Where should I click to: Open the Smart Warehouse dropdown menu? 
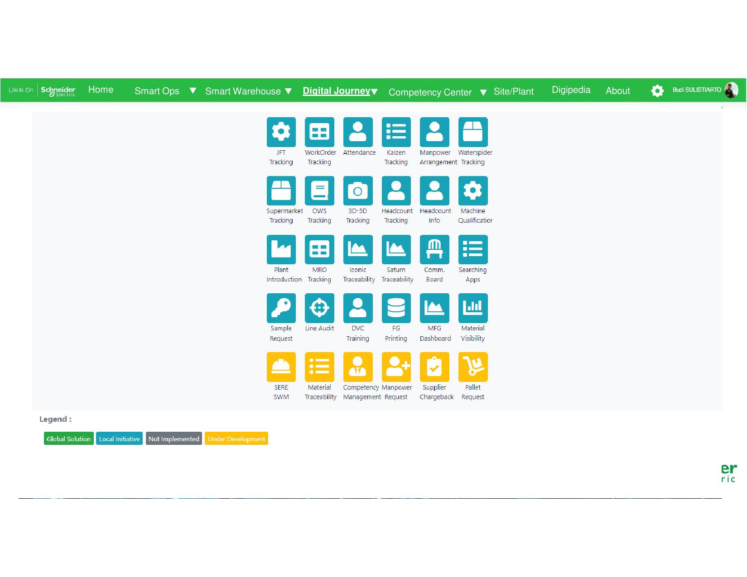click(243, 91)
